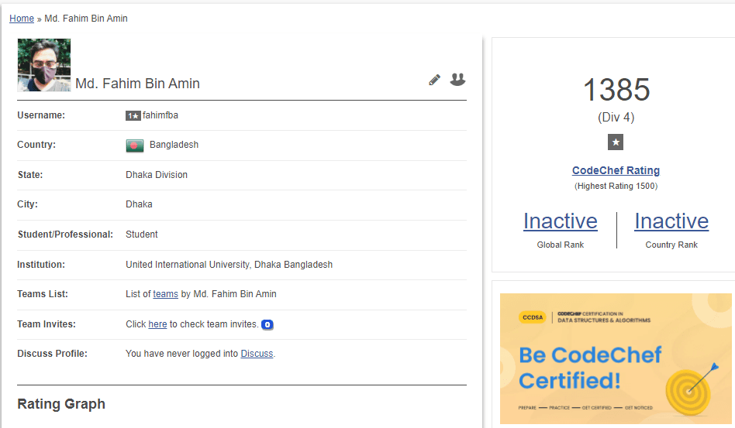
Task: Click the Username: field label
Action: 41,115
